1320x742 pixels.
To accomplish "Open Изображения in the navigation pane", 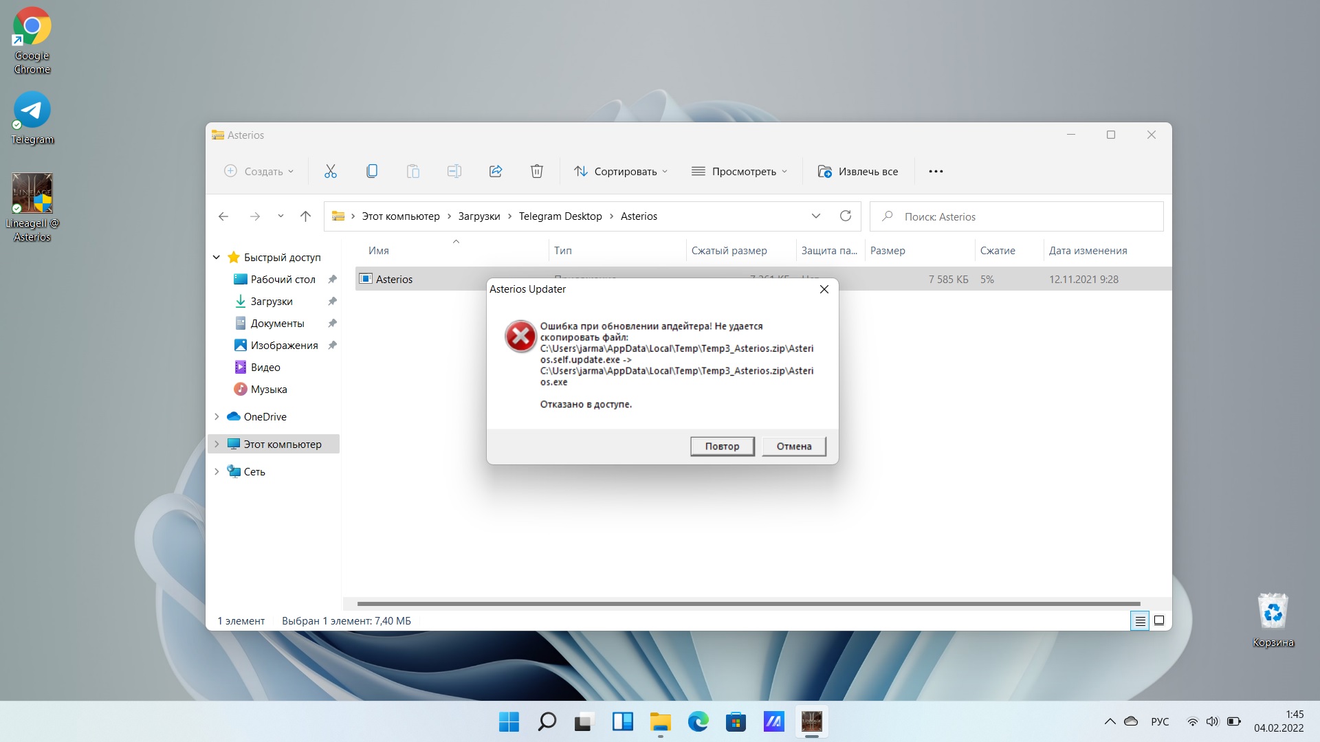I will coord(284,345).
